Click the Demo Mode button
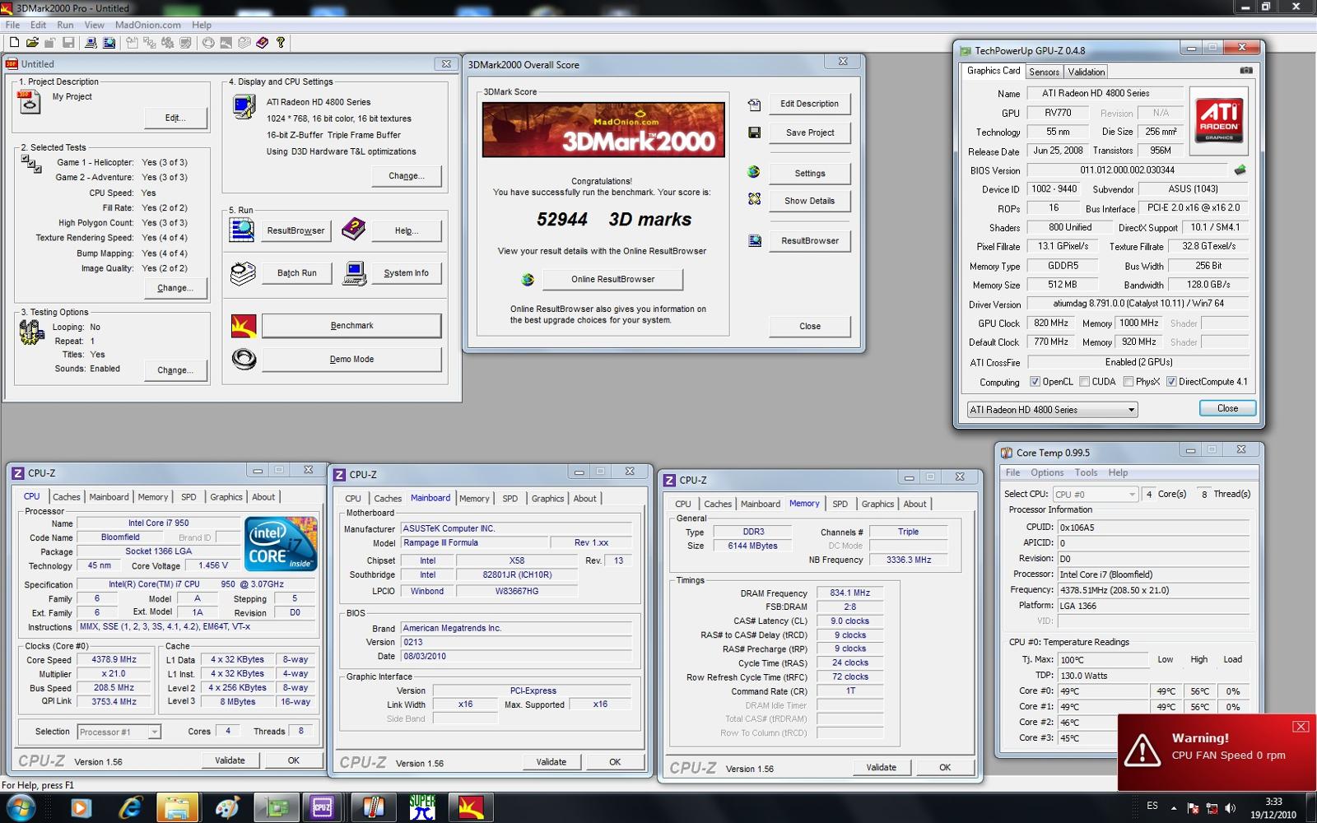Screen dimensions: 1317x823 click(x=351, y=360)
